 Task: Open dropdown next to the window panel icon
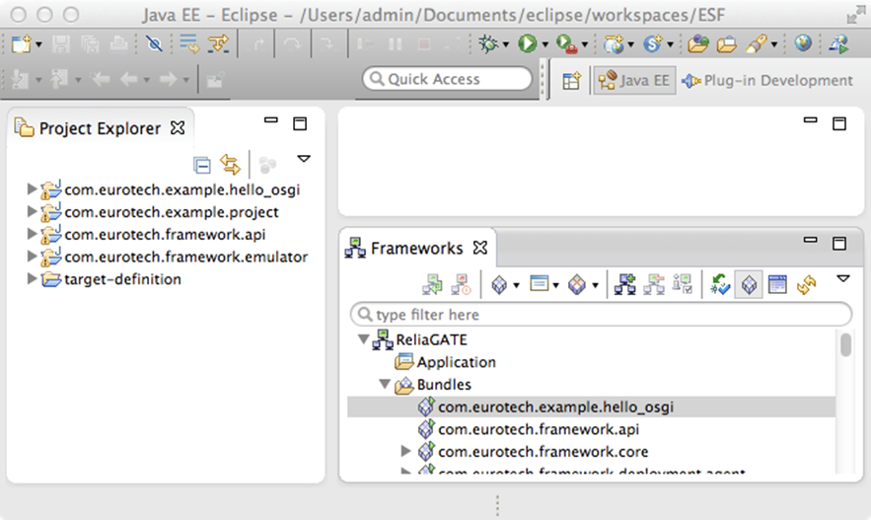[555, 285]
